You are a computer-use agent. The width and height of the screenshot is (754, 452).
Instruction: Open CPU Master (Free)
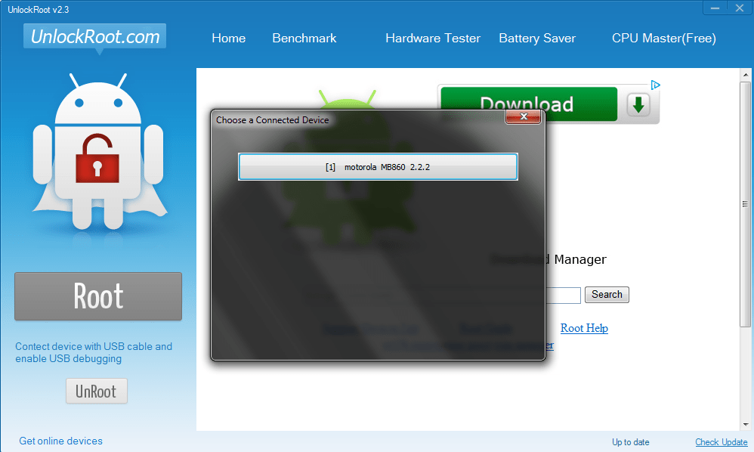click(x=663, y=38)
